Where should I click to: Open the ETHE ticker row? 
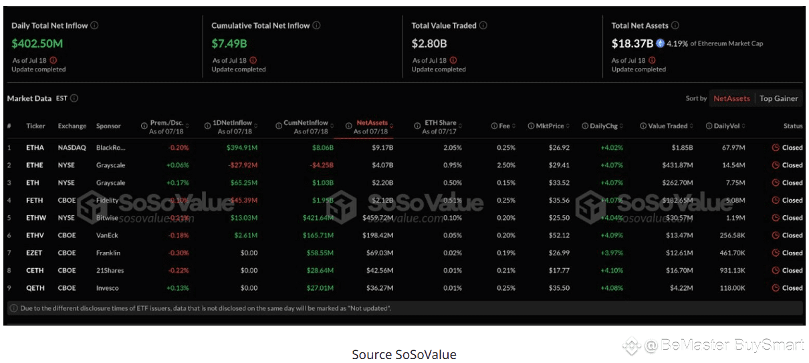tap(403, 165)
